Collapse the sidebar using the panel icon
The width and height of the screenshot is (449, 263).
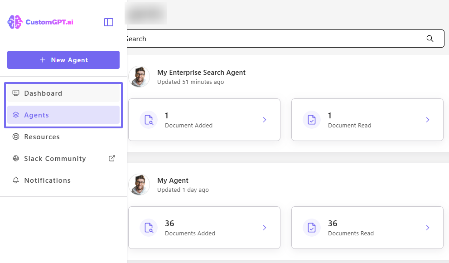pos(109,22)
